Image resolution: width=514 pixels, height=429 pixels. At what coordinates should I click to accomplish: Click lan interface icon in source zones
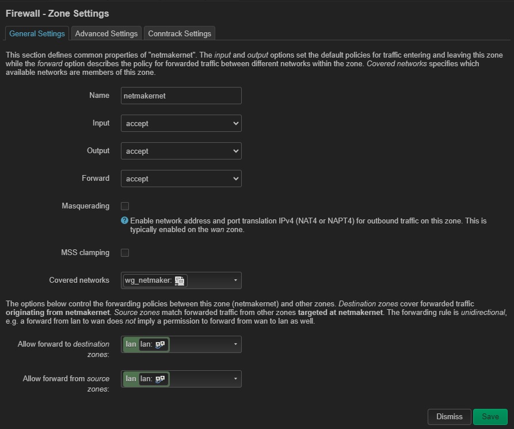(x=160, y=379)
